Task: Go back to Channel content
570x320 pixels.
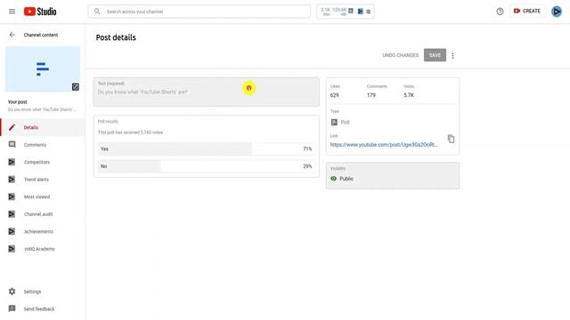Action: click(x=12, y=35)
